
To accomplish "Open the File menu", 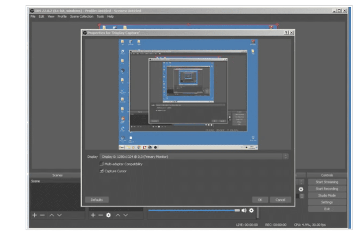I will pos(33,16).
